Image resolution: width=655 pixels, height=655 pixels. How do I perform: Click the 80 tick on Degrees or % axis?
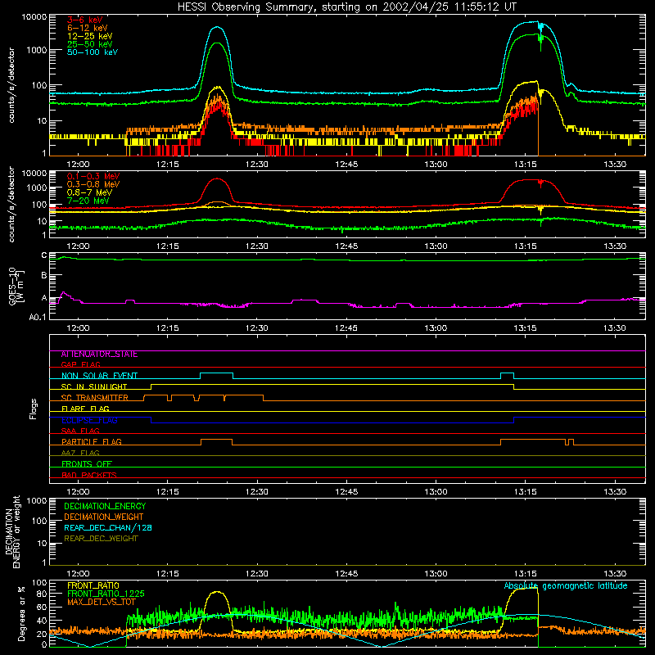(42, 594)
